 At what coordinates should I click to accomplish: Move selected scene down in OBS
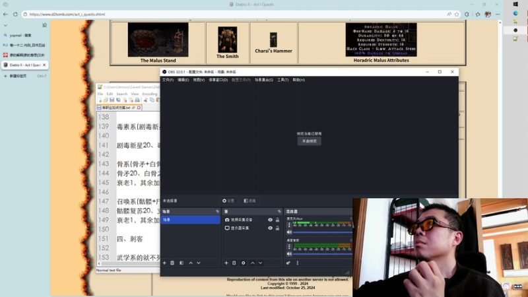click(x=199, y=263)
